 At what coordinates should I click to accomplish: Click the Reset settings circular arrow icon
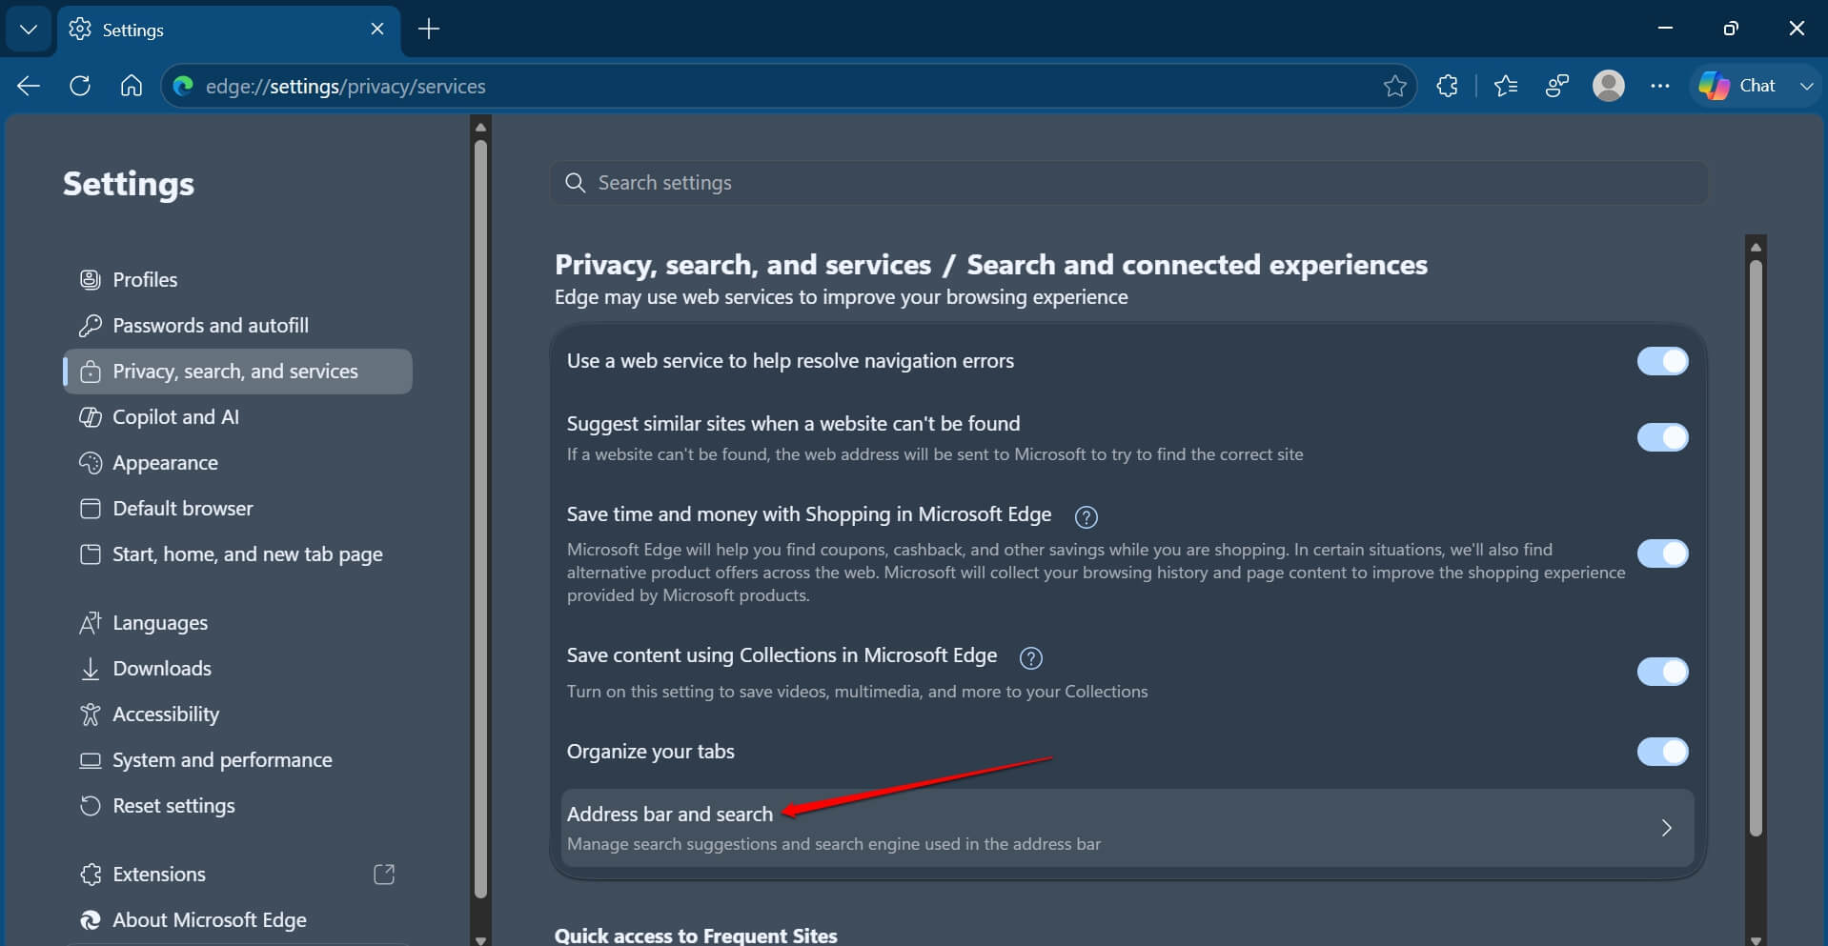[91, 806]
